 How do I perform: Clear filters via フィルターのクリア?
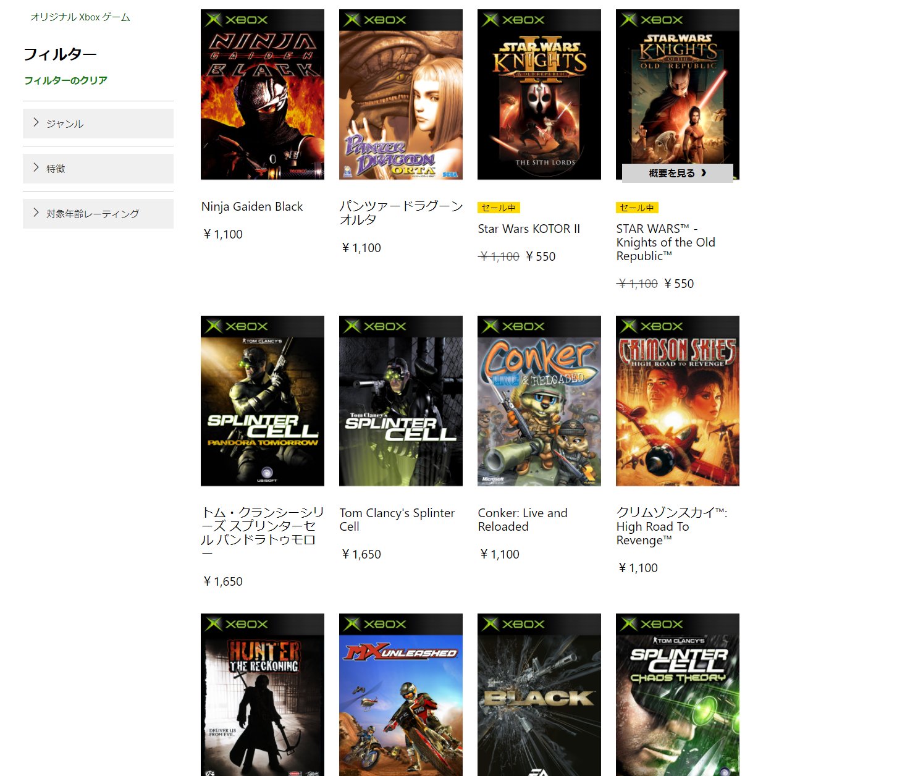point(65,80)
